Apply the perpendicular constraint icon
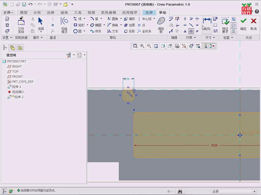 pos(185,31)
